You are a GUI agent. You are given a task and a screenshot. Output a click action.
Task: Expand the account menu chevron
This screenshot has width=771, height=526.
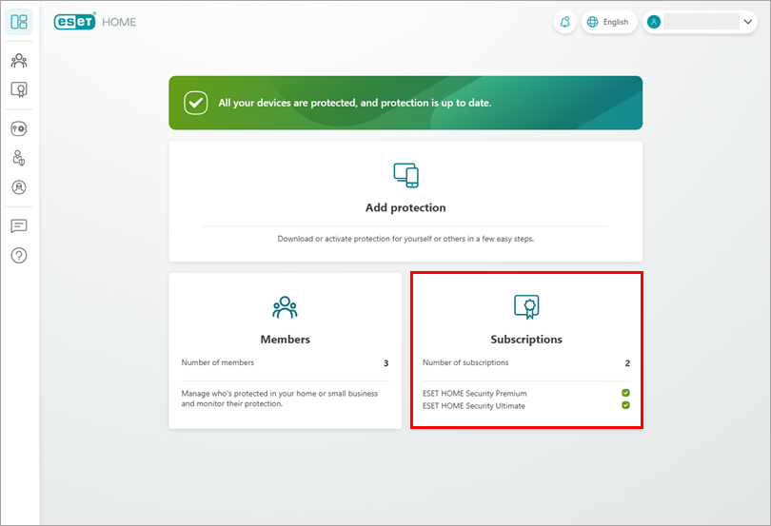748,22
